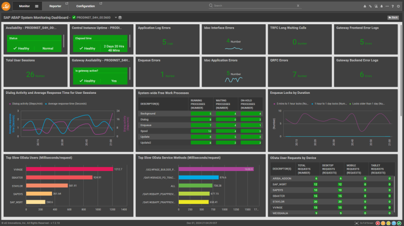Switch to the Configuration tab

point(85,6)
